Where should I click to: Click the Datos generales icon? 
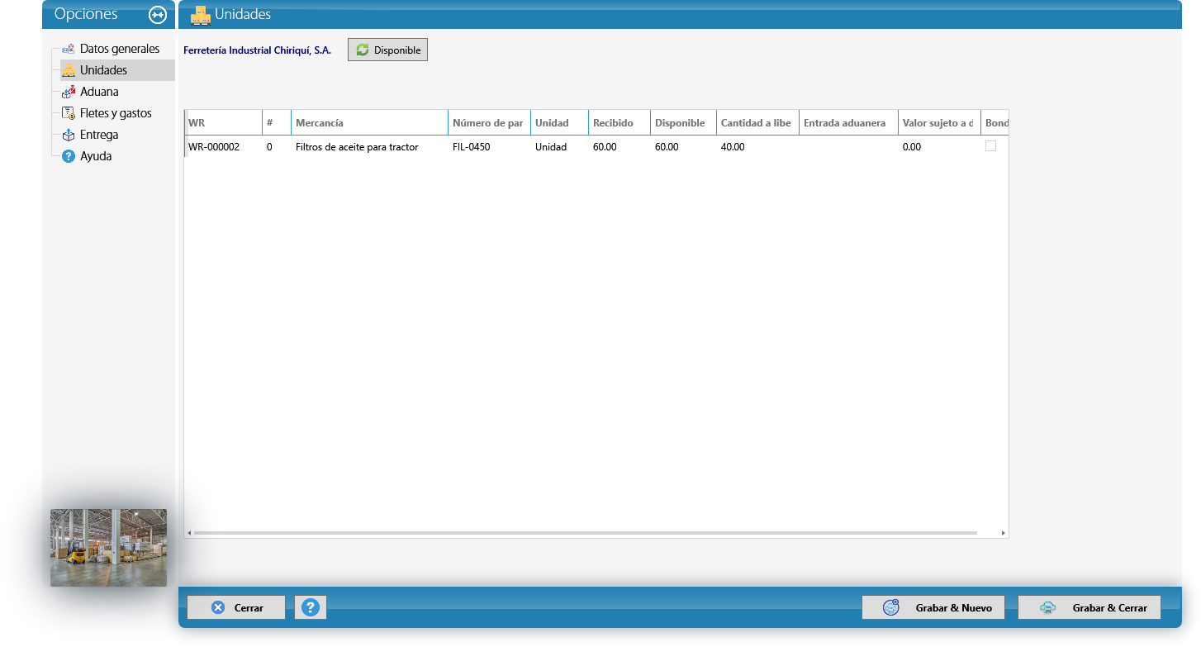point(69,50)
